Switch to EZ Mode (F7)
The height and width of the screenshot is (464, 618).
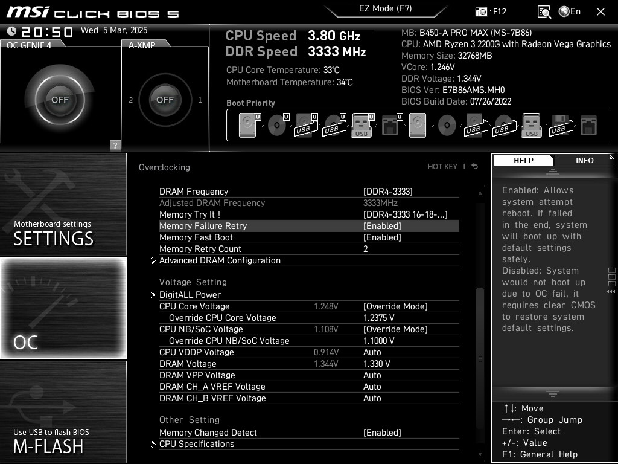coord(386,8)
